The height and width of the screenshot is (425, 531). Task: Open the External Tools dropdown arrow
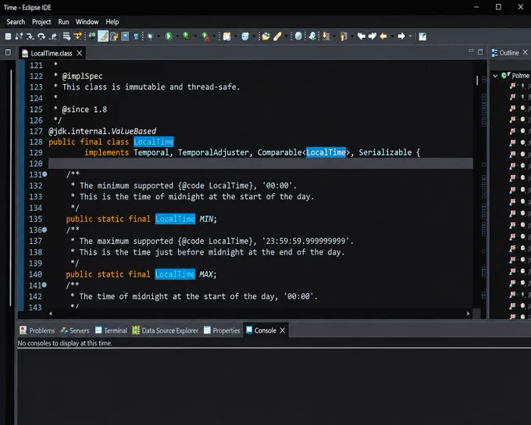214,37
